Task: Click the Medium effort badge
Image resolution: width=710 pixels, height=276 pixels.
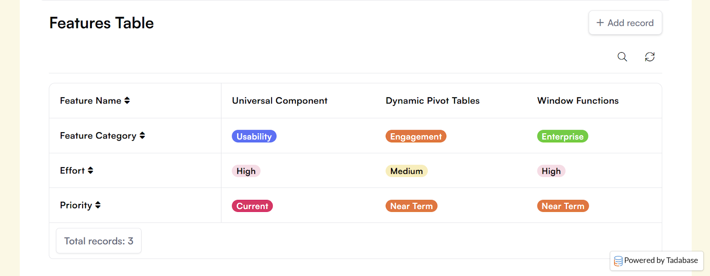Action: (x=406, y=171)
